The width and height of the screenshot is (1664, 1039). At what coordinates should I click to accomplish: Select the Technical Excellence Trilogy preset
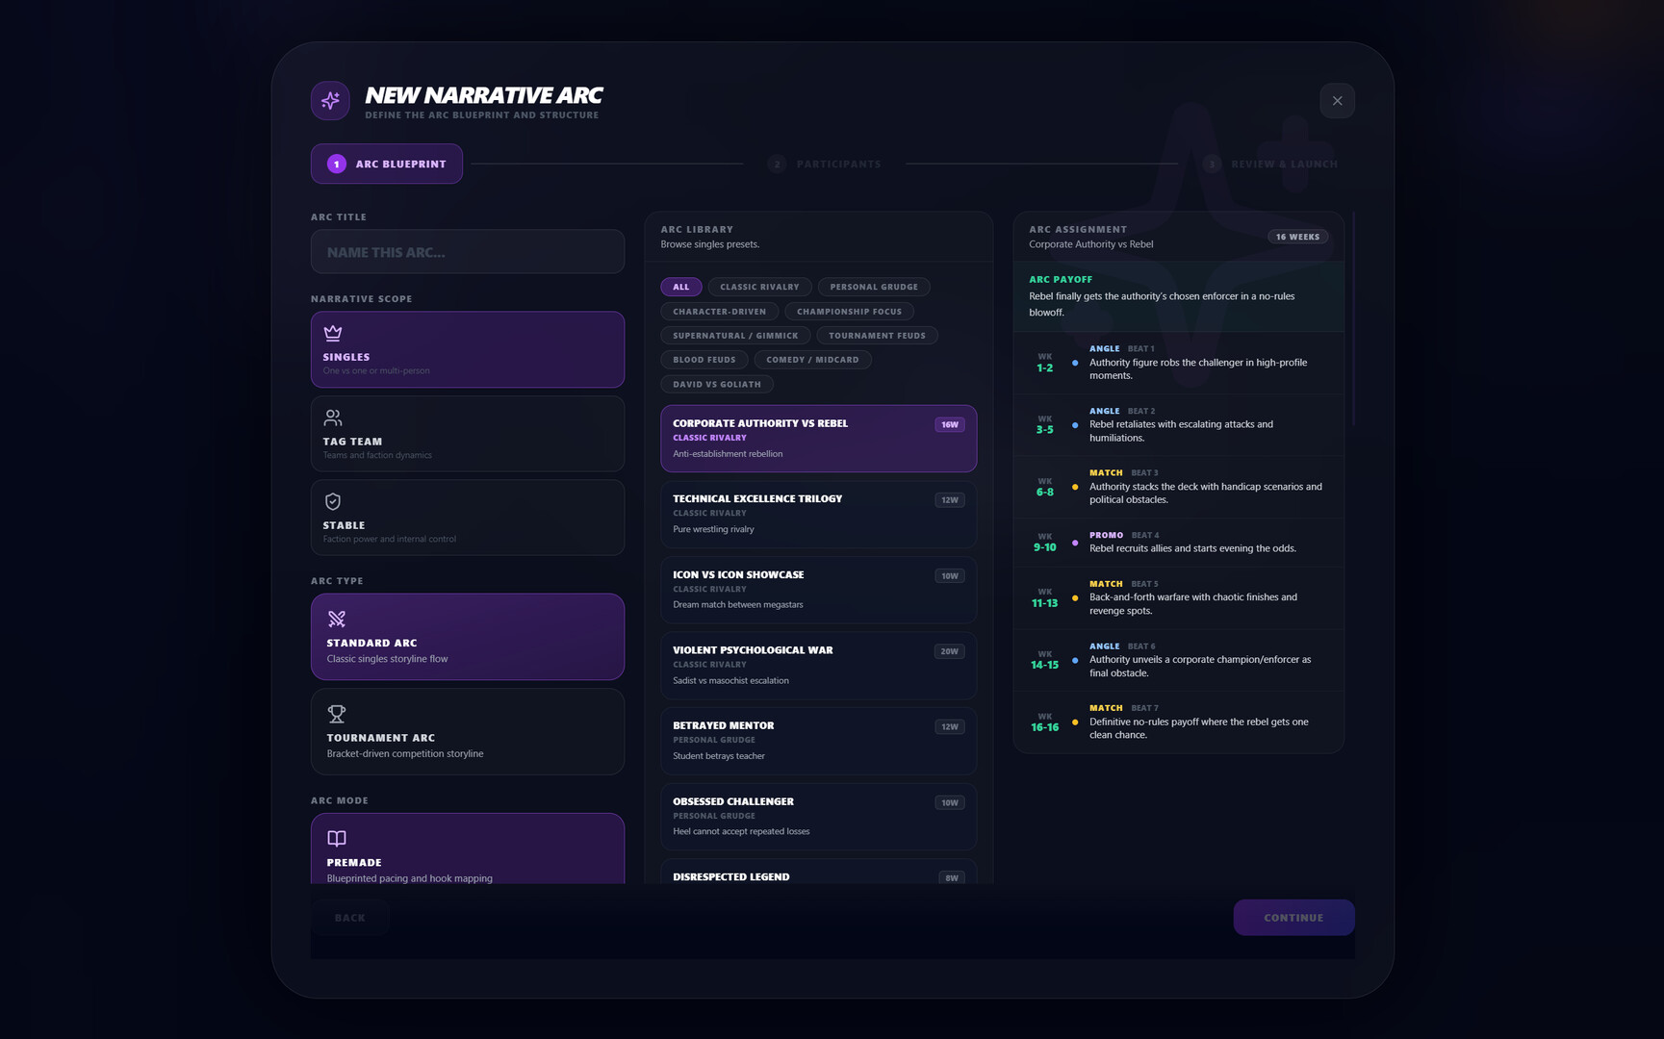818,514
